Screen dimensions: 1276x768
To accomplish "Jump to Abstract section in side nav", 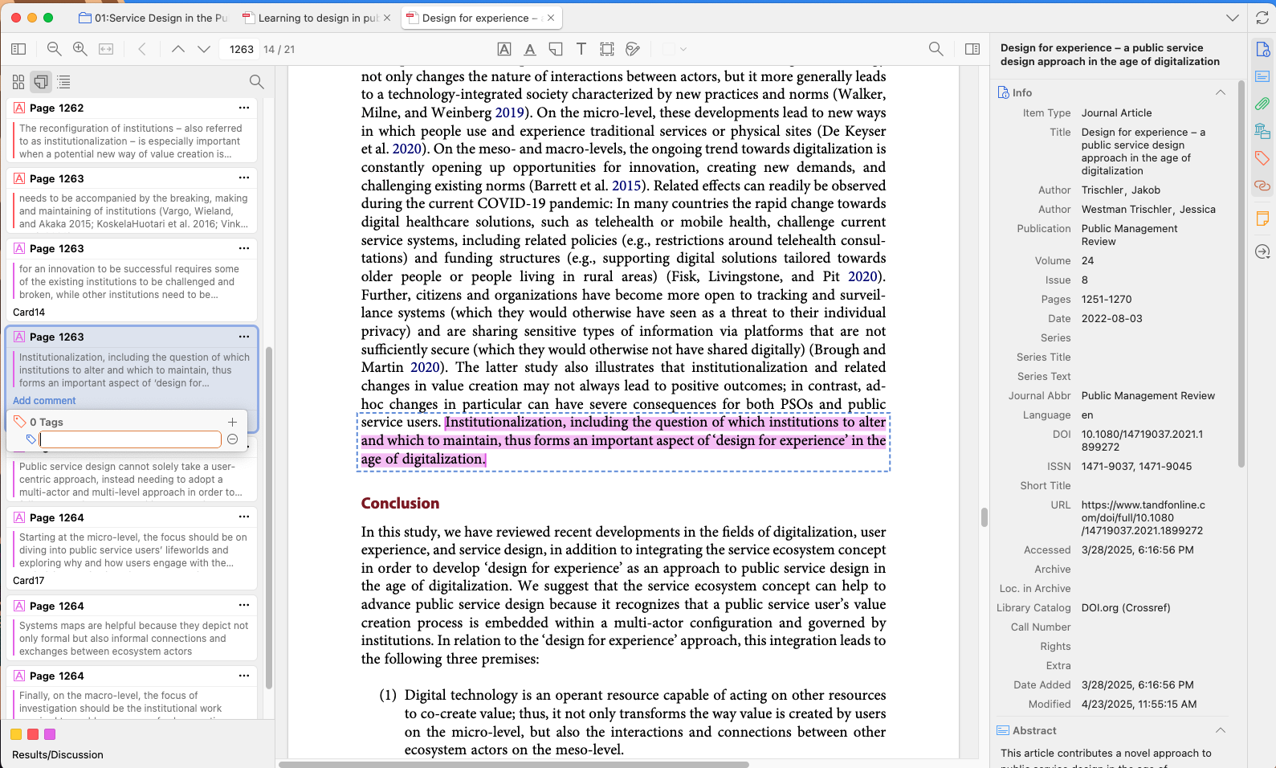I will coord(1262,77).
